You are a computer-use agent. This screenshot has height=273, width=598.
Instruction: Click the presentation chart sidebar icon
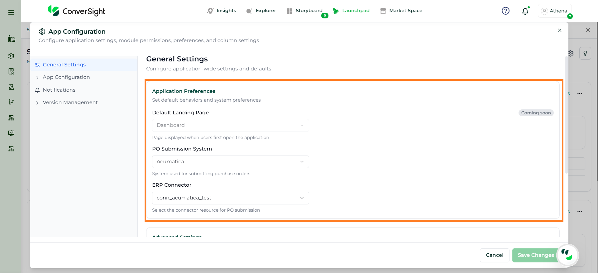(x=11, y=133)
